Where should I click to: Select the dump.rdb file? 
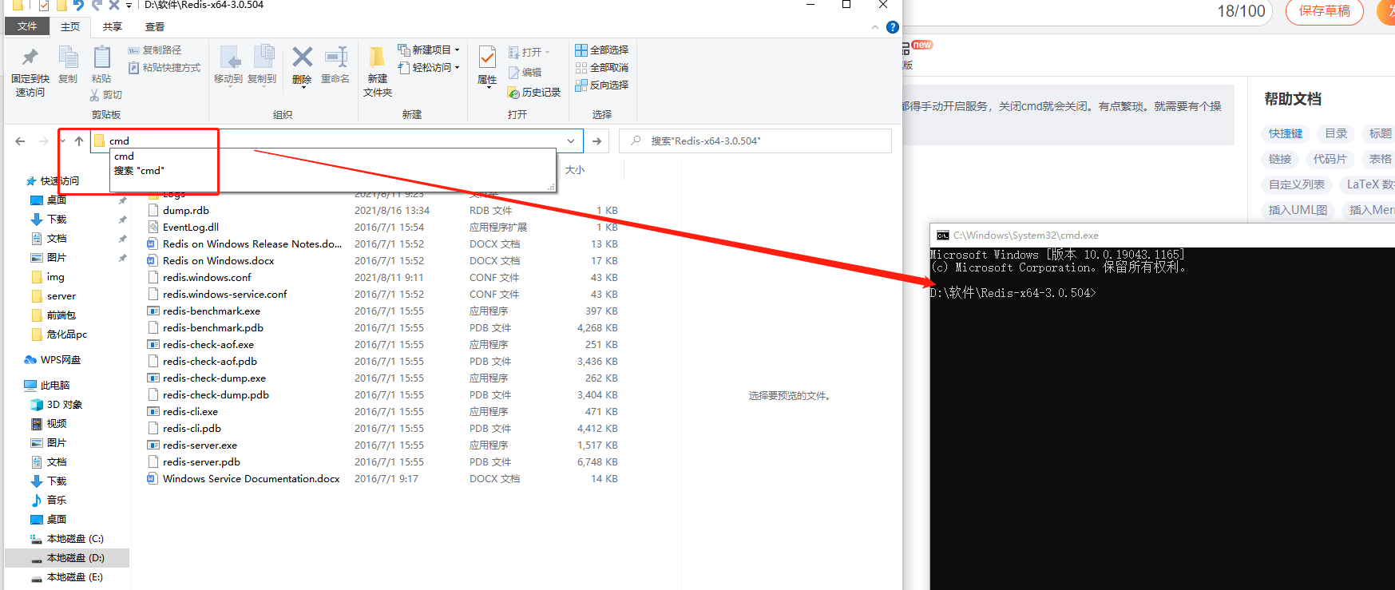click(186, 211)
